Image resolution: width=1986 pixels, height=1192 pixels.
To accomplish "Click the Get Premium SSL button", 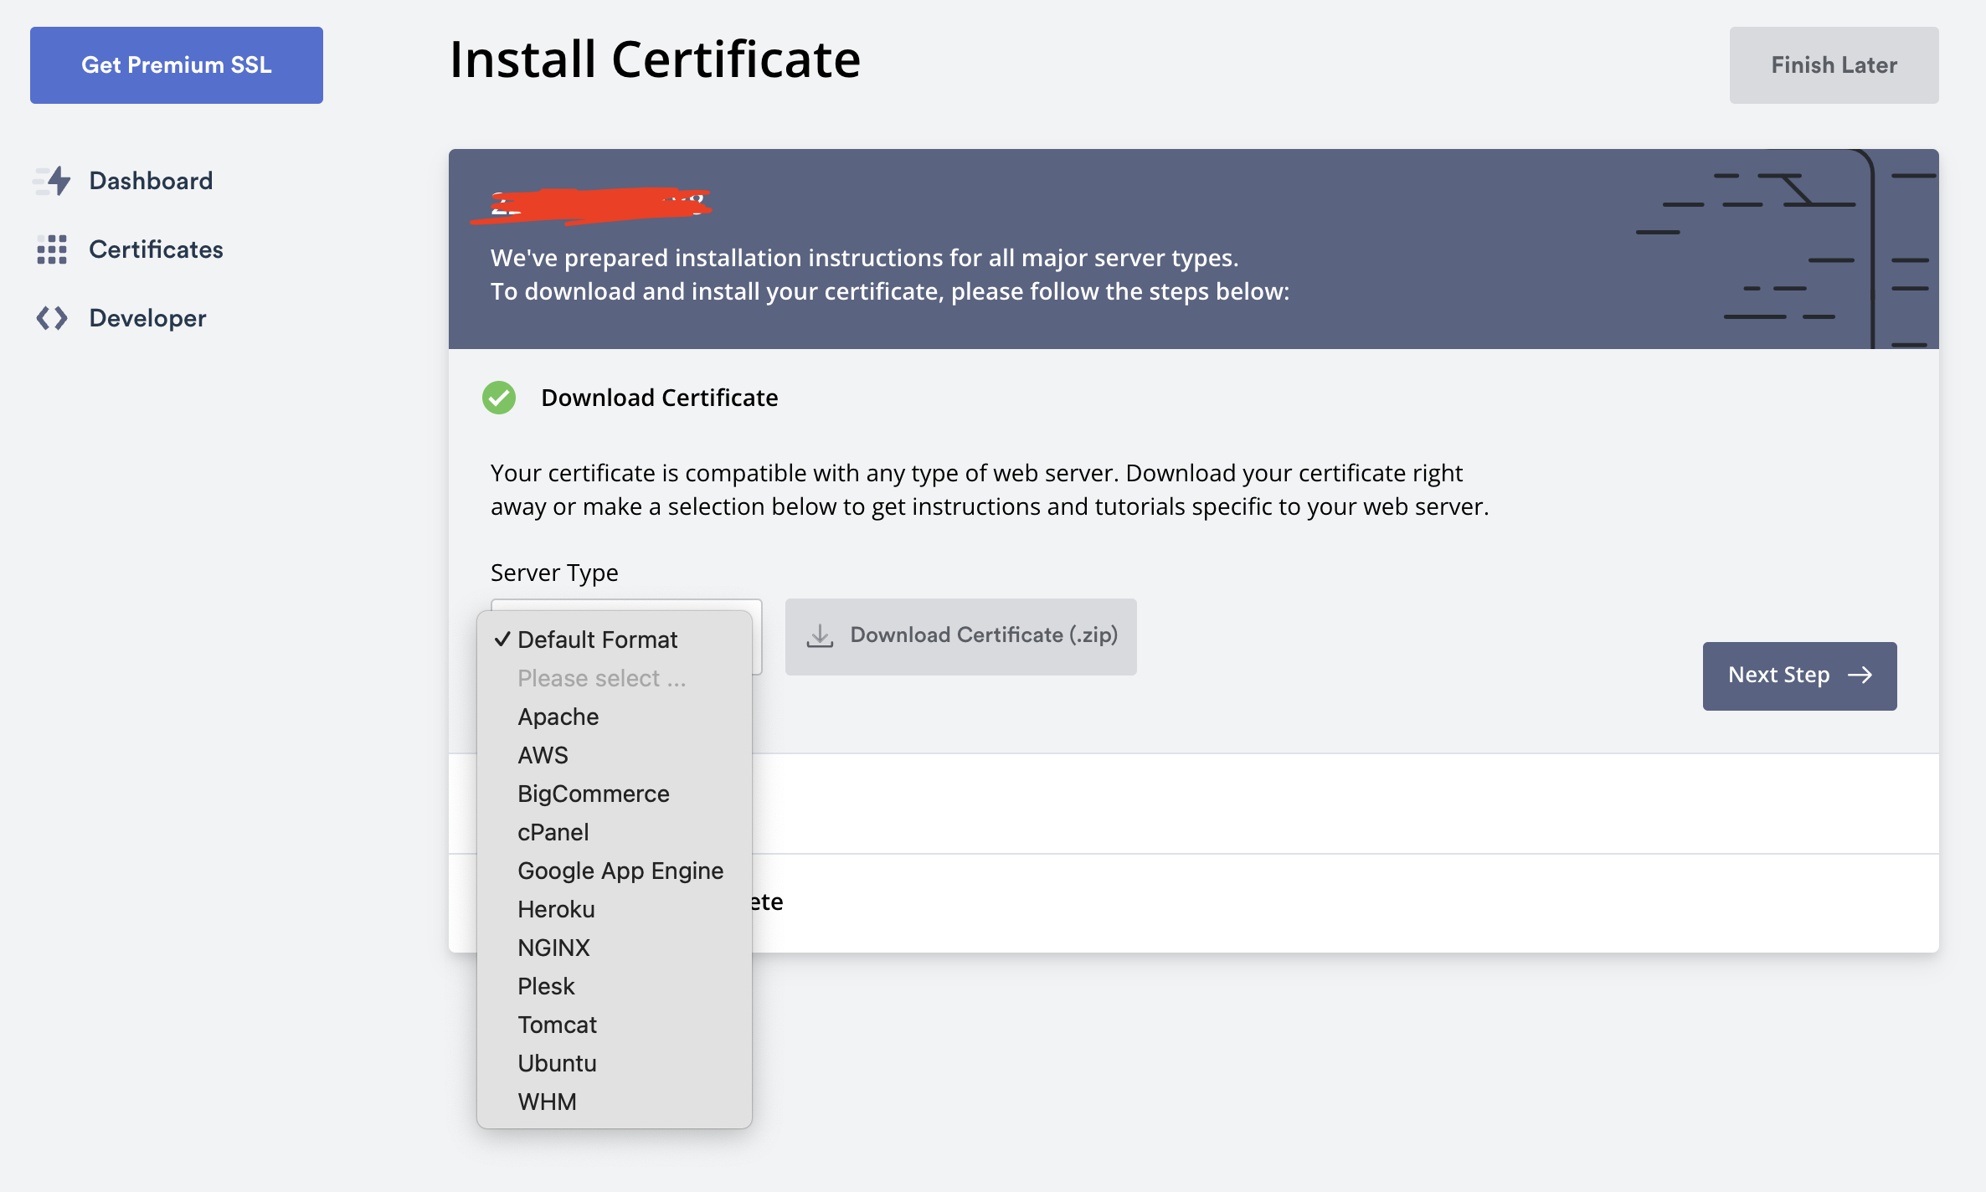I will 177,65.
